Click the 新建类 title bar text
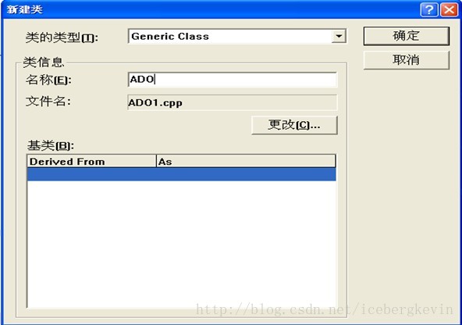Screen dimensions: 462x325 pyautogui.click(x=24, y=9)
